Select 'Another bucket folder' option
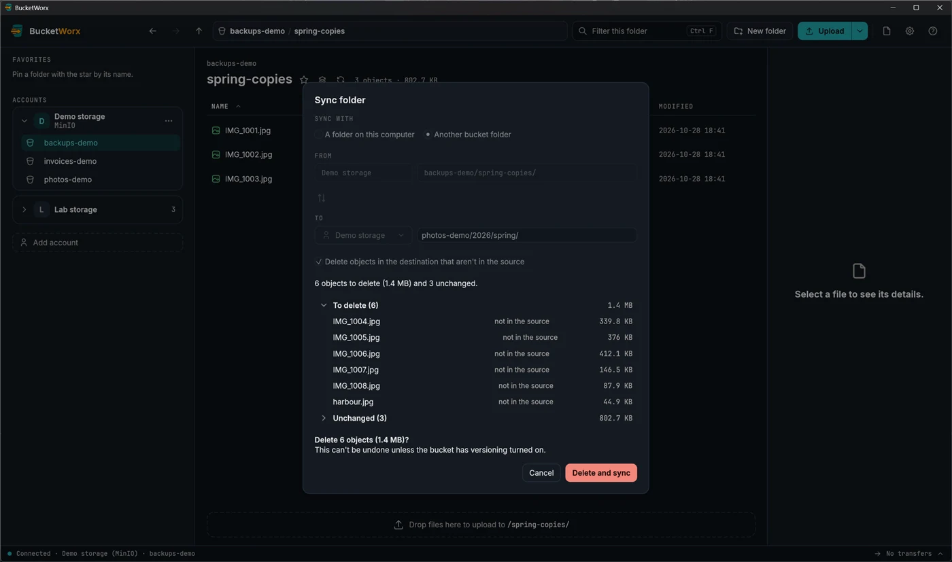 coord(468,135)
